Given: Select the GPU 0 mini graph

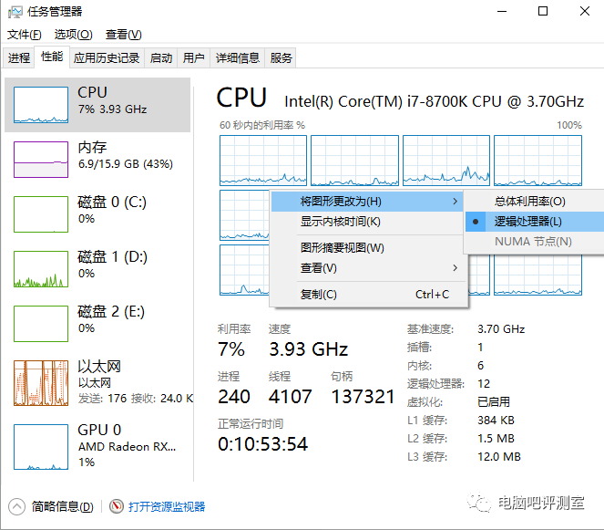Looking at the screenshot, I should click(x=41, y=447).
